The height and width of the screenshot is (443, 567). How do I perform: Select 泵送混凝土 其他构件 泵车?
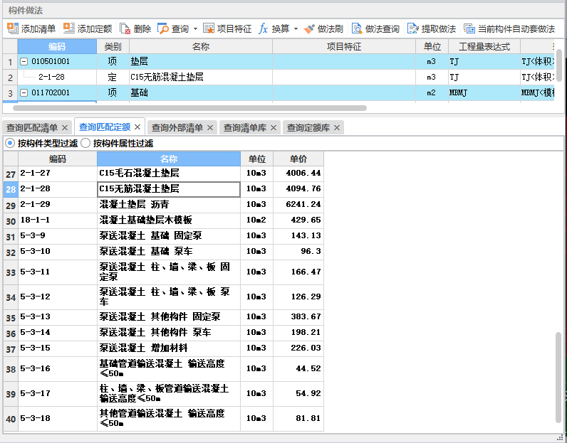163,333
